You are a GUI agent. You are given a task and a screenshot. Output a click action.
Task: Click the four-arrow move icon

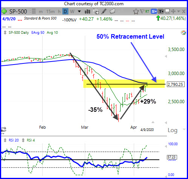pyautogui.click(x=173, y=11)
